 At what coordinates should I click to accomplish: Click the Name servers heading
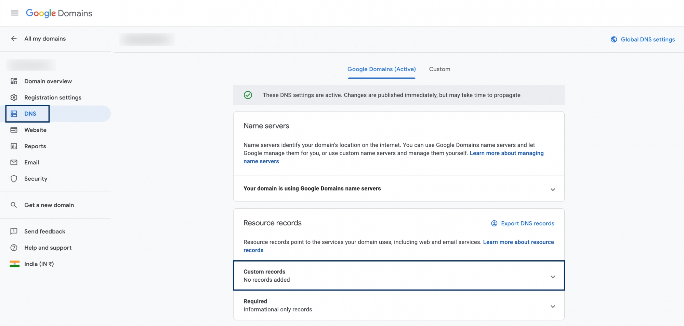coord(266,126)
